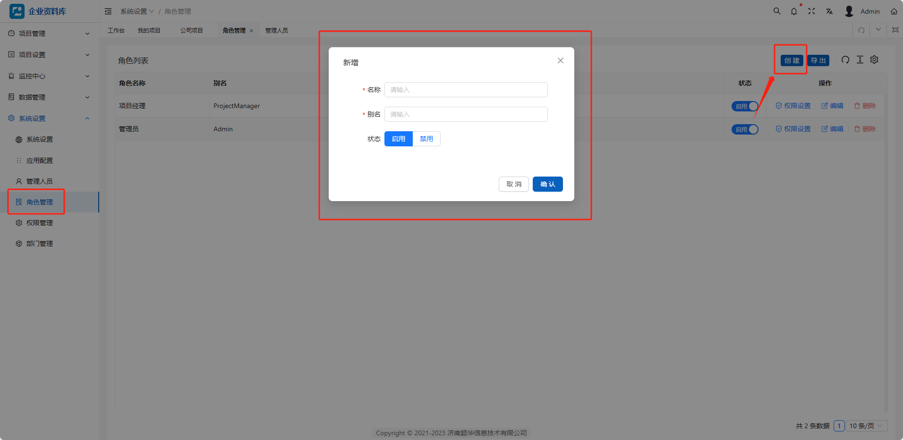Click the 项目经理 role name cell
903x440 pixels.
(x=132, y=106)
